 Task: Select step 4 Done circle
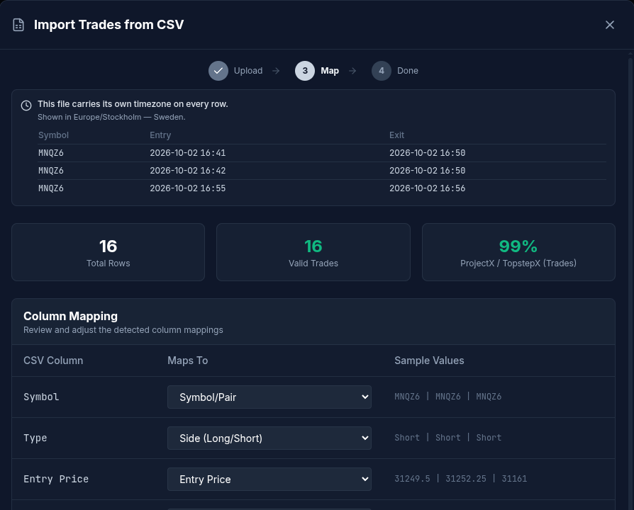tap(382, 71)
